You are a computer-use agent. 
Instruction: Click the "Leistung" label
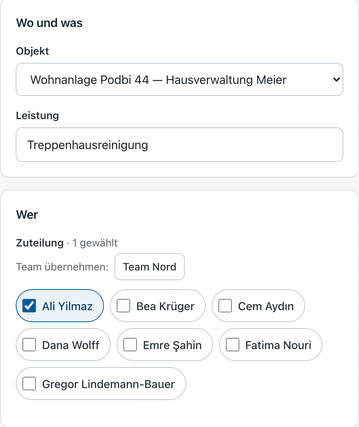point(37,115)
